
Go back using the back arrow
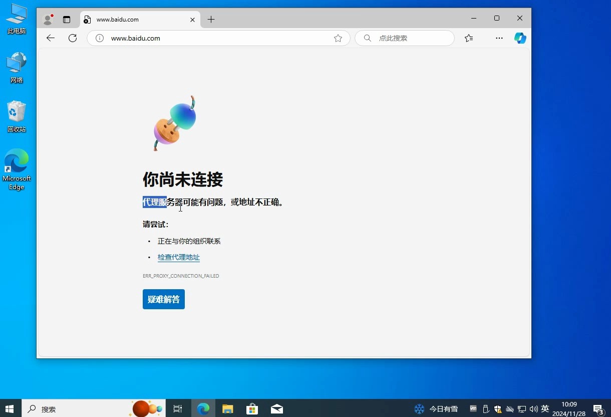click(50, 38)
